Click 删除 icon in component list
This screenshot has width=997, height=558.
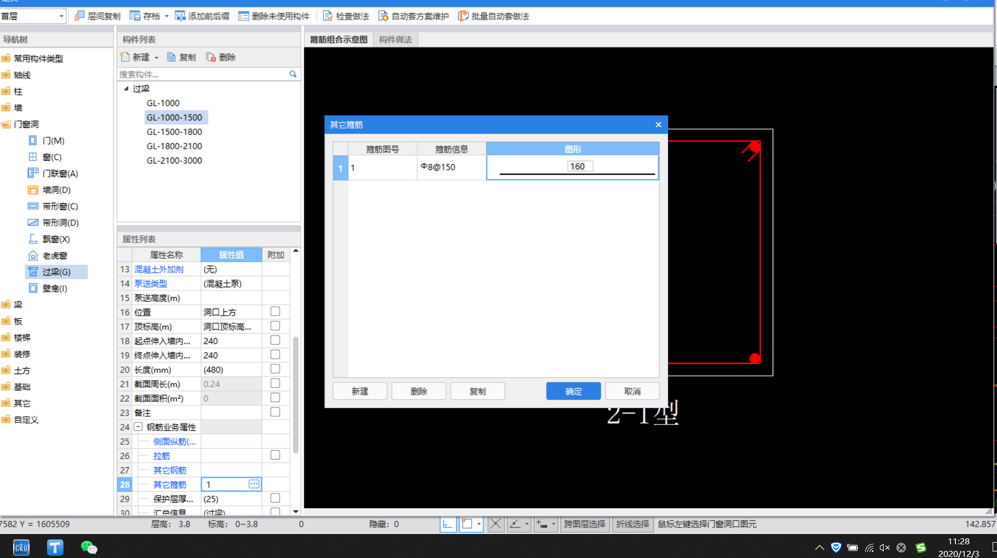[x=211, y=57]
